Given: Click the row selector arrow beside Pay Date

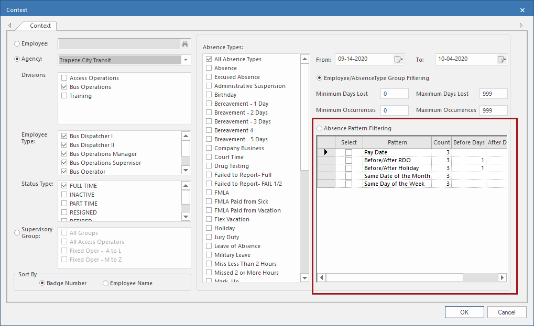Looking at the screenshot, I should pos(325,152).
